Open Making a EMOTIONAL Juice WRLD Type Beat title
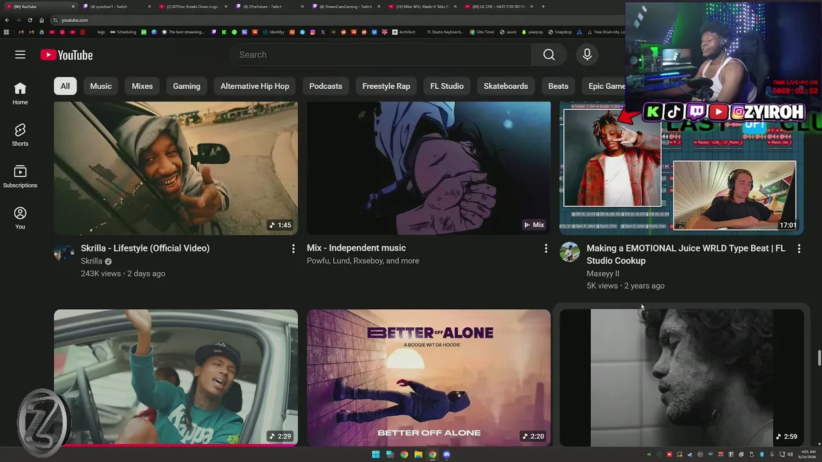Screen dimensions: 822x462 point(686,254)
